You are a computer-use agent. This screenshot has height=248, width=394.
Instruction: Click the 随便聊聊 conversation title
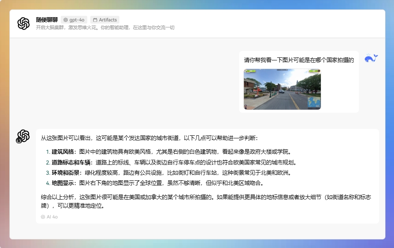point(47,20)
